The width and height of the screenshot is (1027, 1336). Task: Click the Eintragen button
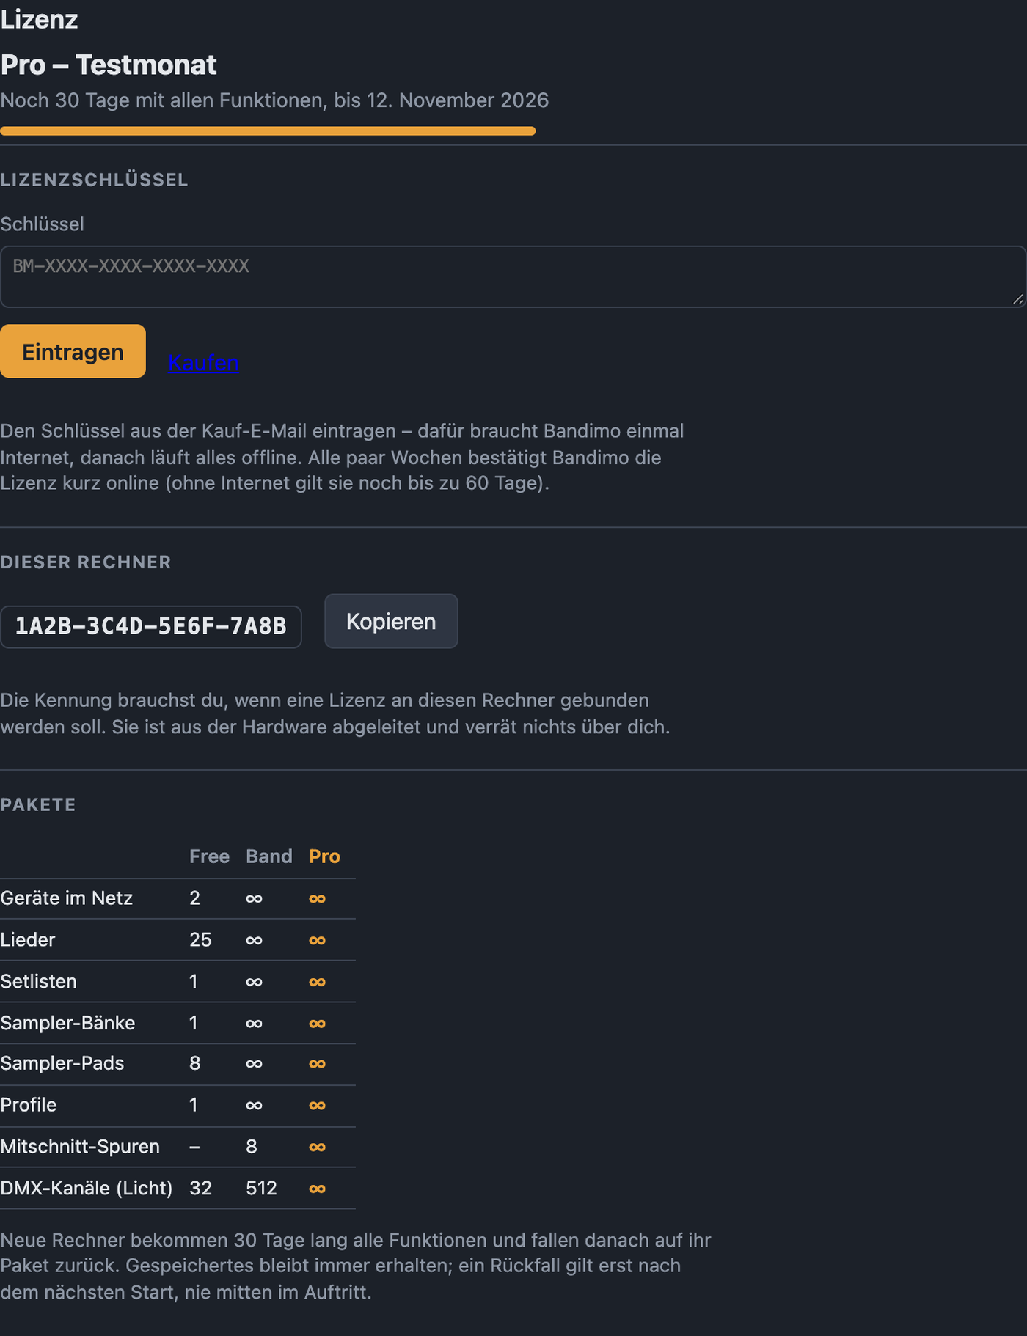[x=73, y=351]
